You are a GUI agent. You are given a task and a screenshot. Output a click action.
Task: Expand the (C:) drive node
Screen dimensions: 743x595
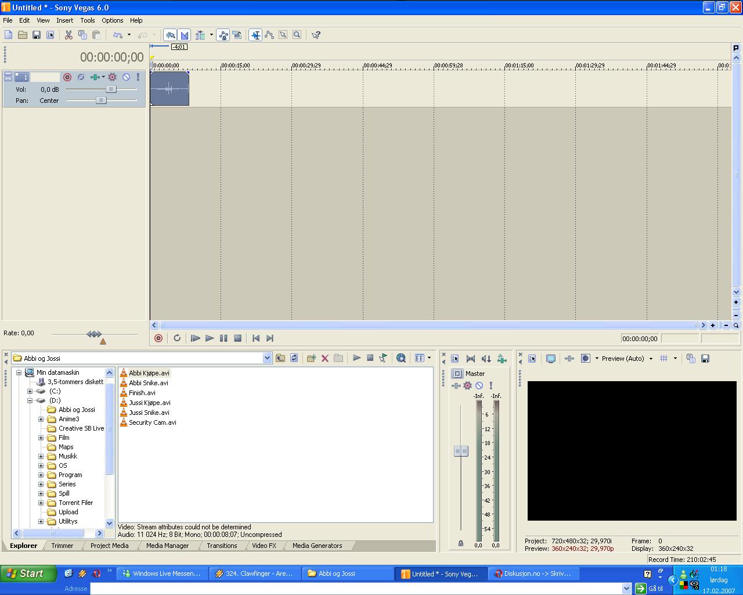click(30, 391)
